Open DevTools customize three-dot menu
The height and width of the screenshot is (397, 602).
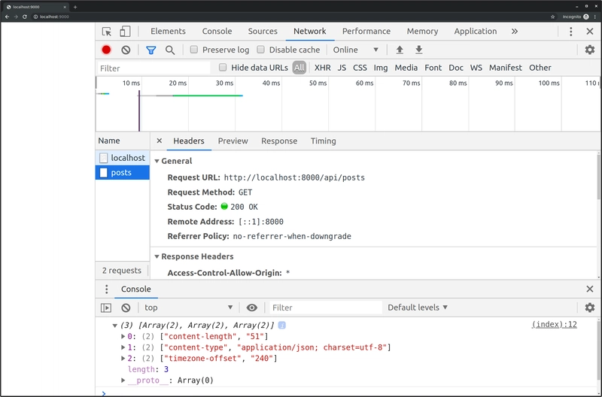[571, 32]
